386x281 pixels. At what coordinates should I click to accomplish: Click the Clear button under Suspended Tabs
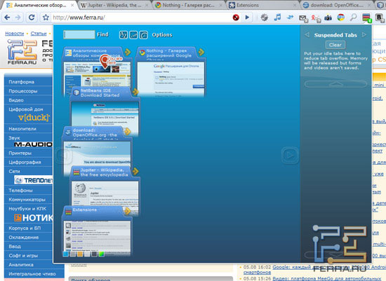pyautogui.click(x=335, y=45)
